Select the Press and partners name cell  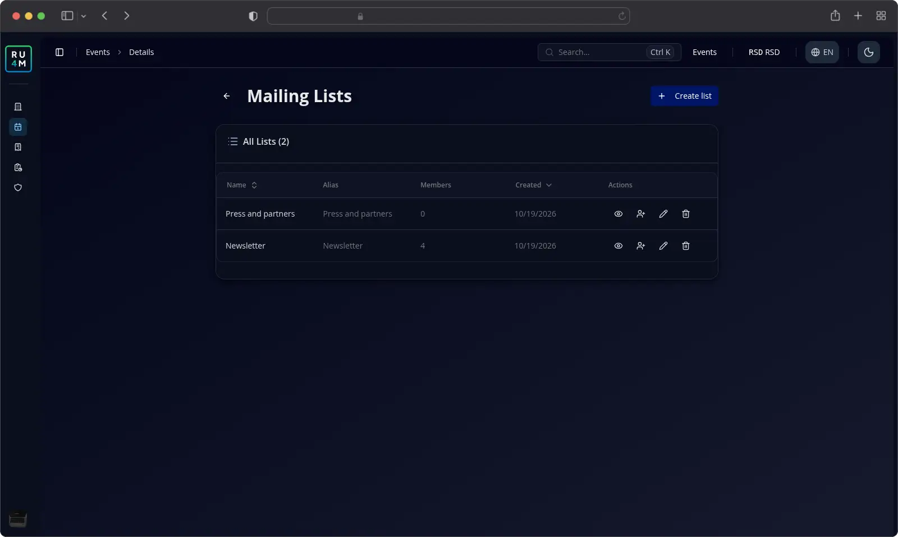click(x=260, y=214)
